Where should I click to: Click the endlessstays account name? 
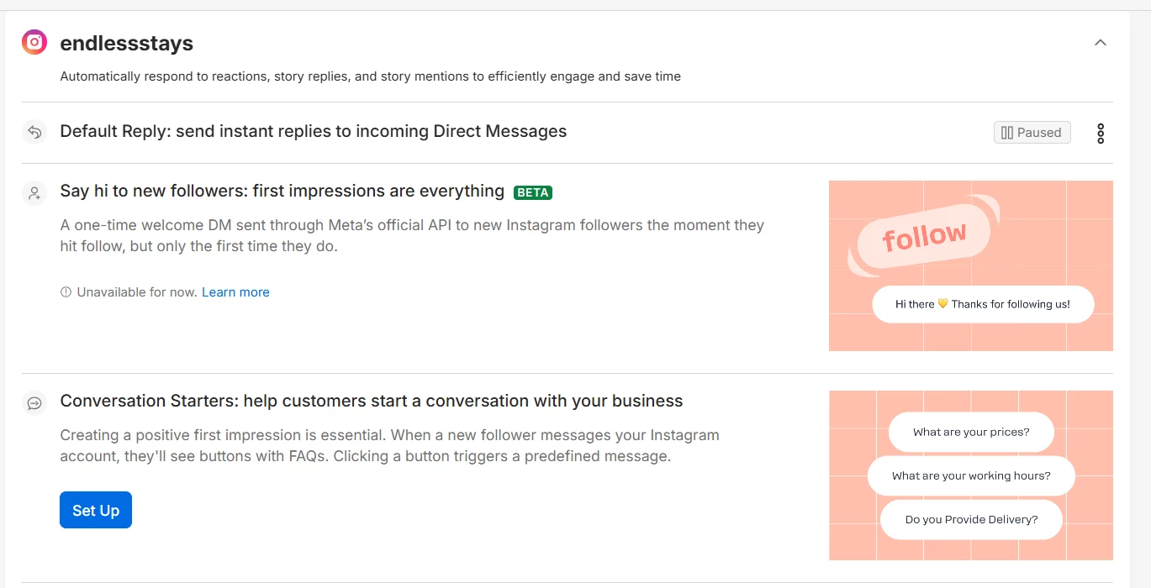pyautogui.click(x=126, y=43)
